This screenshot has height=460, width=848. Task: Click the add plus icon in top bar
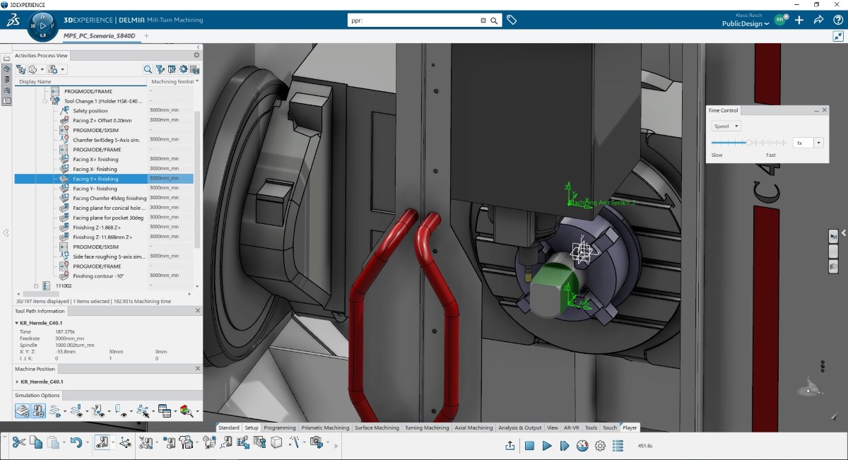(x=799, y=20)
